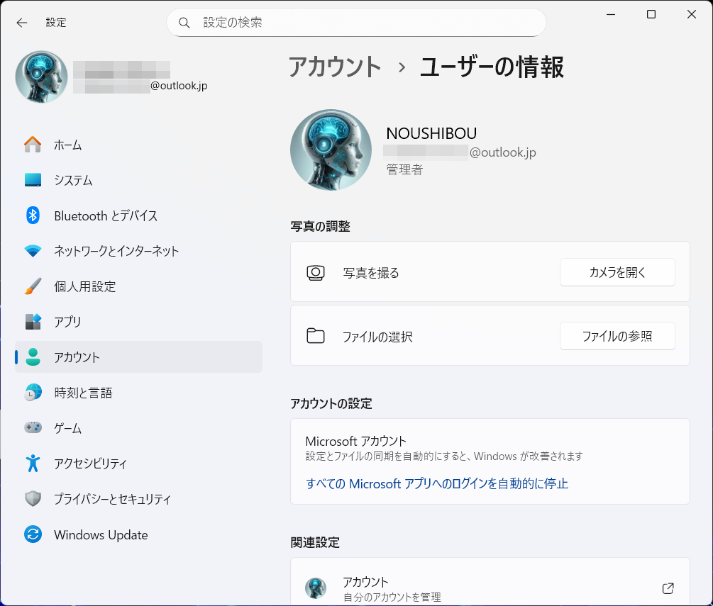Viewport: 713px width, 606px height.
Task: Click the ファイルの参照 button
Action: click(617, 336)
